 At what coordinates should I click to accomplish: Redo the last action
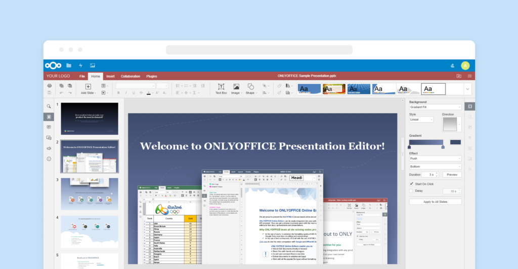click(70, 93)
